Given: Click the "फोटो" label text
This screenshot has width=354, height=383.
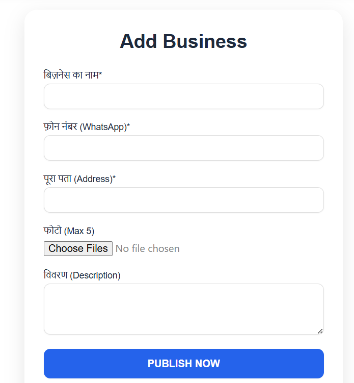Looking at the screenshot, I should click(52, 231).
